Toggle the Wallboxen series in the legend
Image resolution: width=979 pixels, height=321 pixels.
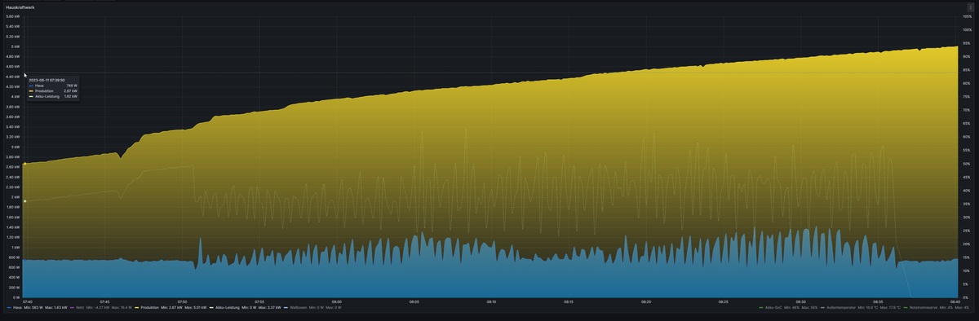(298, 307)
